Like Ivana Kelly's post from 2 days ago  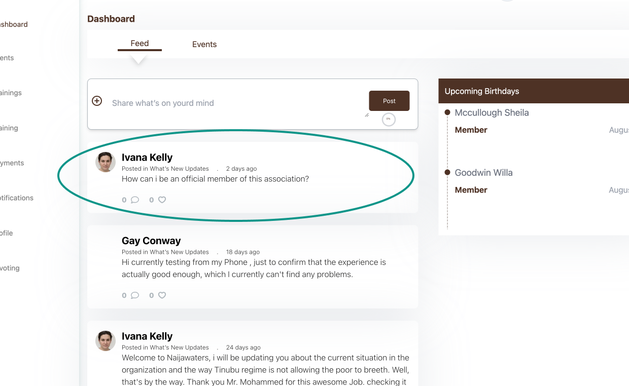click(162, 200)
